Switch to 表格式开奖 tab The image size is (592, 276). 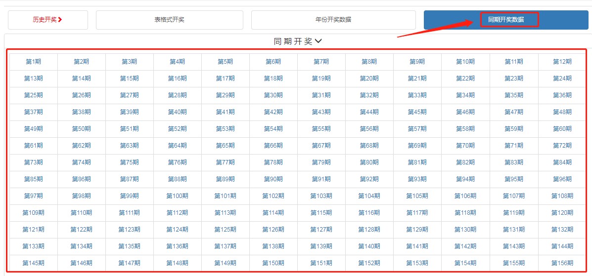click(x=169, y=20)
